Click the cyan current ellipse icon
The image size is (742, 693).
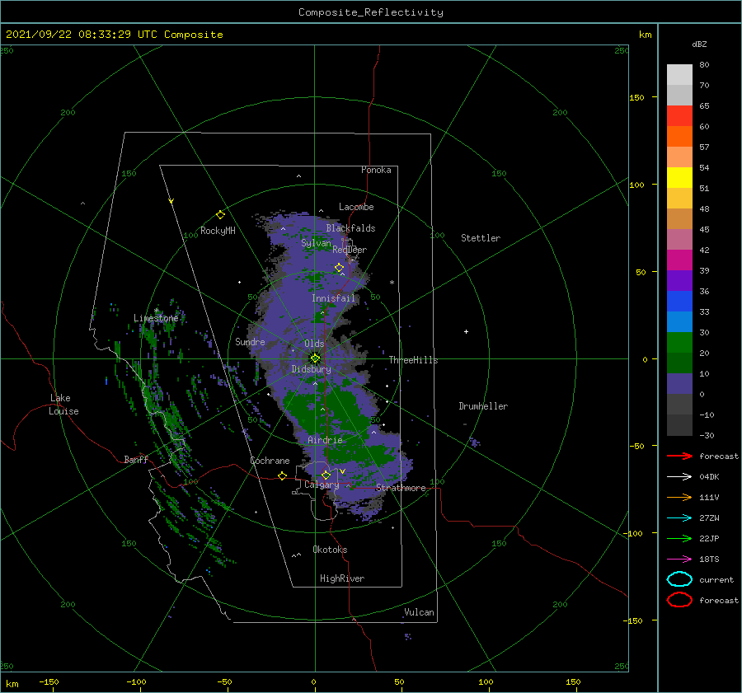pos(679,579)
